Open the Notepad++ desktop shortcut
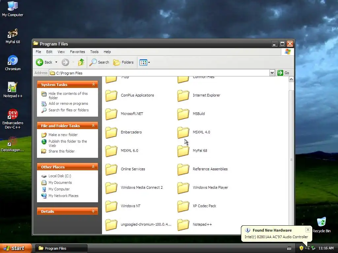 pyautogui.click(x=13, y=90)
